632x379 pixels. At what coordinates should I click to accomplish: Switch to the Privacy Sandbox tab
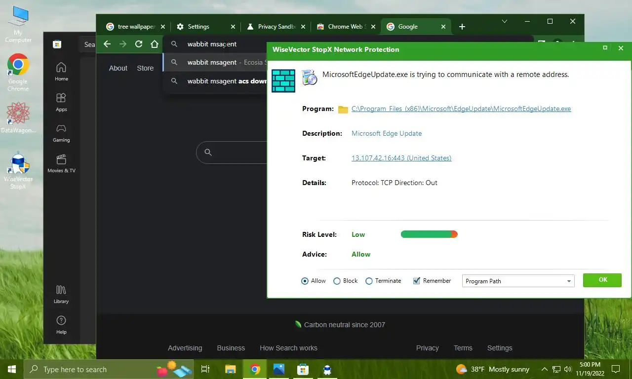276,27
